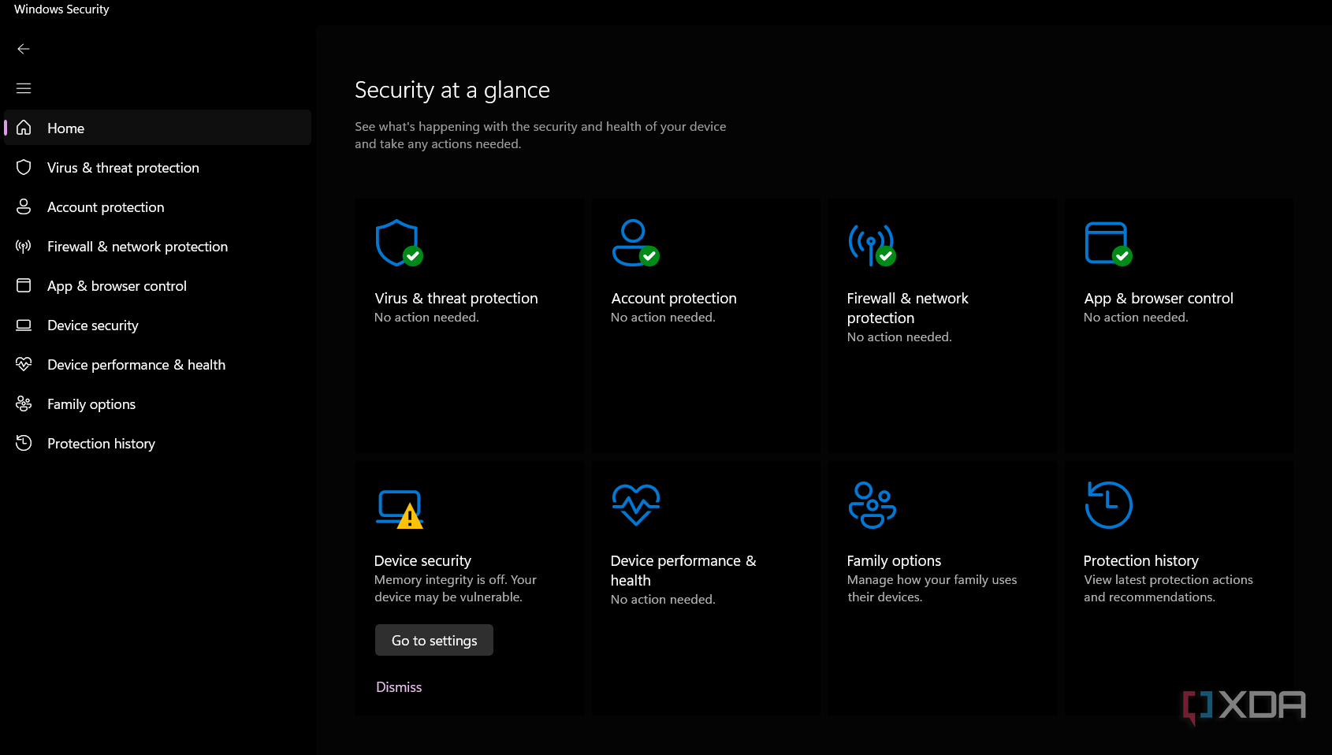Open the Device security warning laptop tile icon

pos(400,508)
